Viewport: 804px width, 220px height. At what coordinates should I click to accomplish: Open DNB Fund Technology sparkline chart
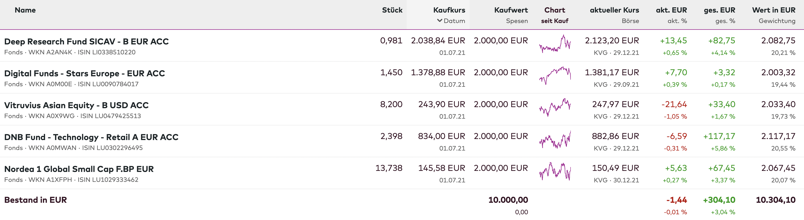coord(555,140)
